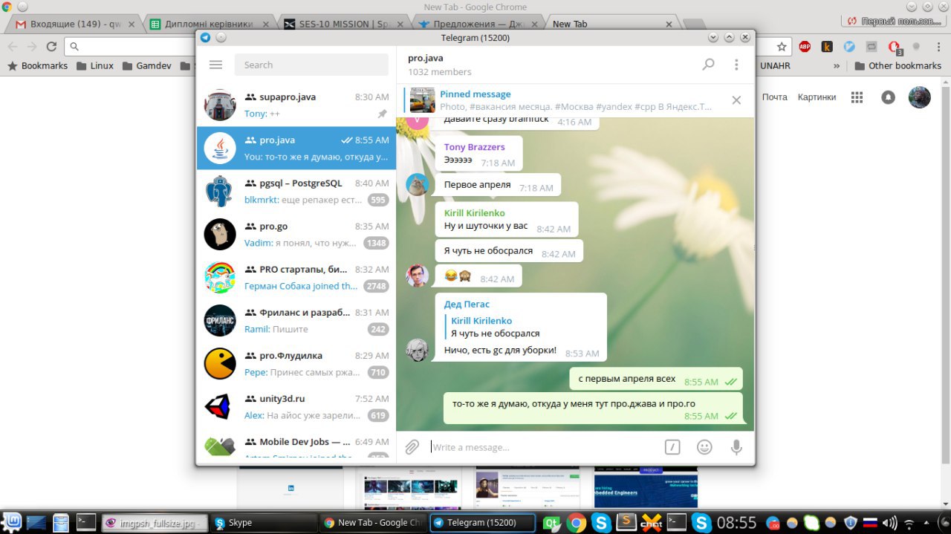Open the Opera-like red extension with badge
The height and width of the screenshot is (534, 951).
[x=895, y=47]
